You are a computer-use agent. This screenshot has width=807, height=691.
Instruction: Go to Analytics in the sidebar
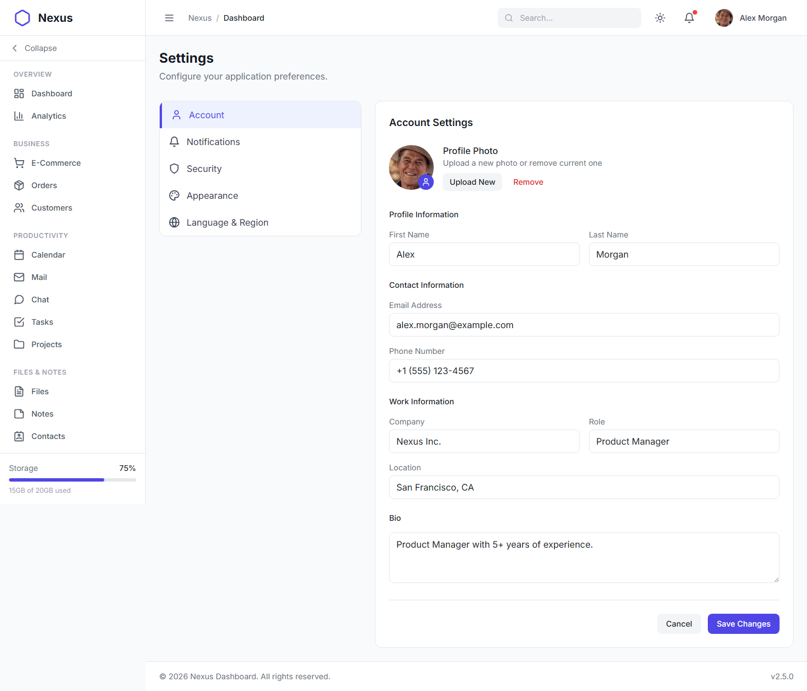pos(73,116)
